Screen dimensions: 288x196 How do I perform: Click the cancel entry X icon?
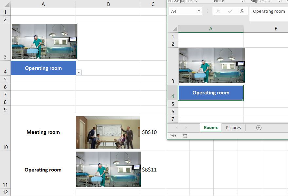coord(218,11)
